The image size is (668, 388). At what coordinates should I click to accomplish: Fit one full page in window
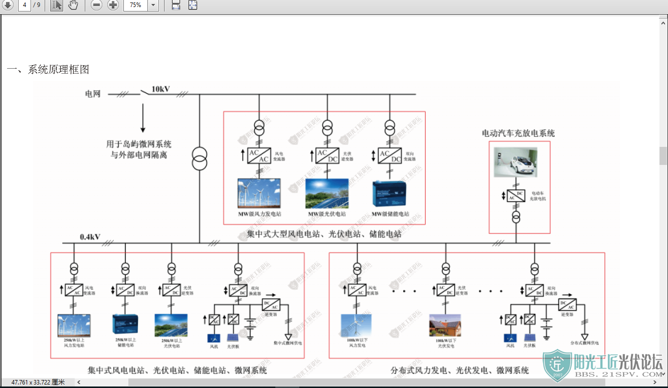[x=193, y=5]
